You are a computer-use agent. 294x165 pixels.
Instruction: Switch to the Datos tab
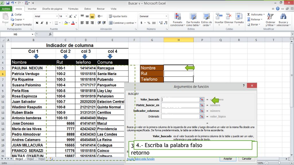click(x=88, y=9)
